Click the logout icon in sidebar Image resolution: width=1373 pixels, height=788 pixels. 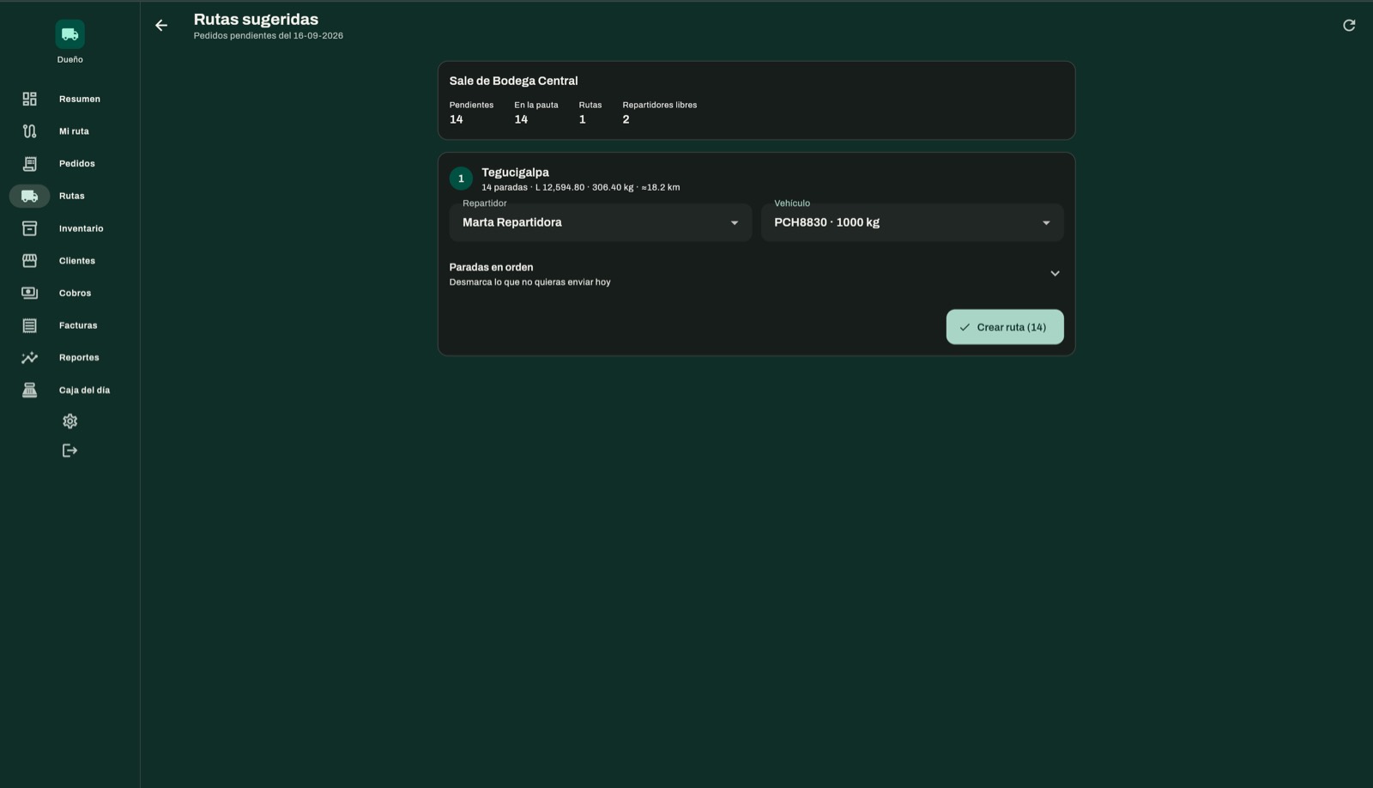(x=70, y=451)
